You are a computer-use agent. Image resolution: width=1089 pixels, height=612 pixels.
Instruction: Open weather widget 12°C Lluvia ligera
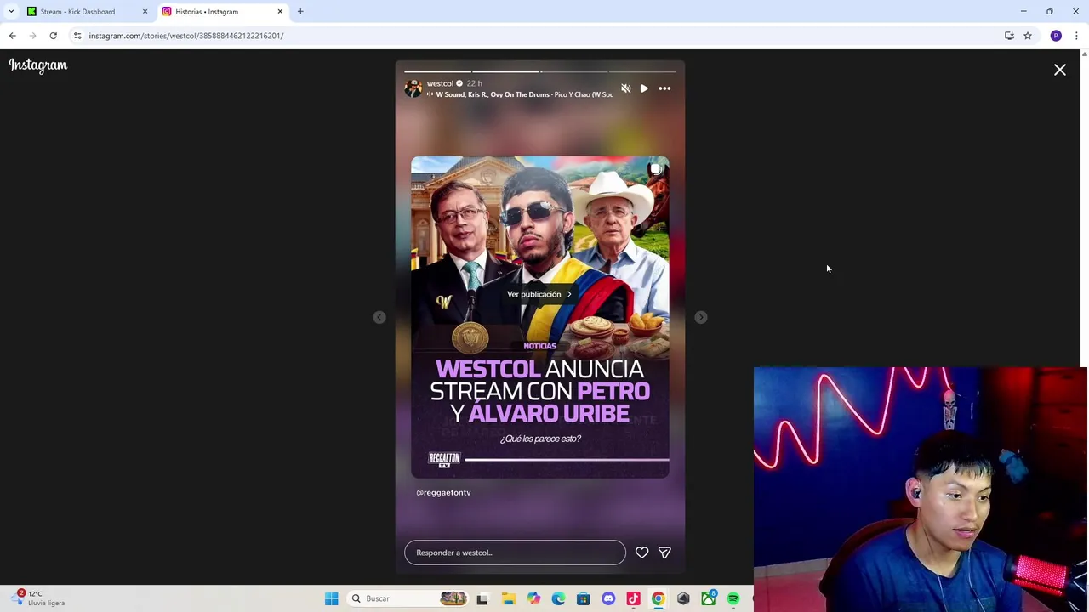[38, 598]
